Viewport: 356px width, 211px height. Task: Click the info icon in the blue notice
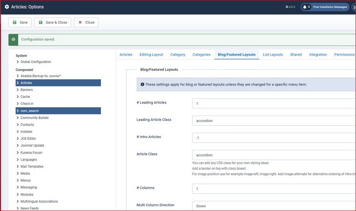pyautogui.click(x=142, y=84)
